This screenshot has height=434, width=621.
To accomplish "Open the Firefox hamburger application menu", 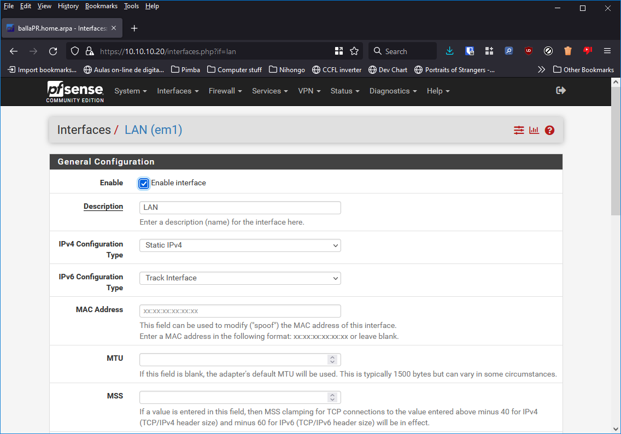I will click(607, 51).
